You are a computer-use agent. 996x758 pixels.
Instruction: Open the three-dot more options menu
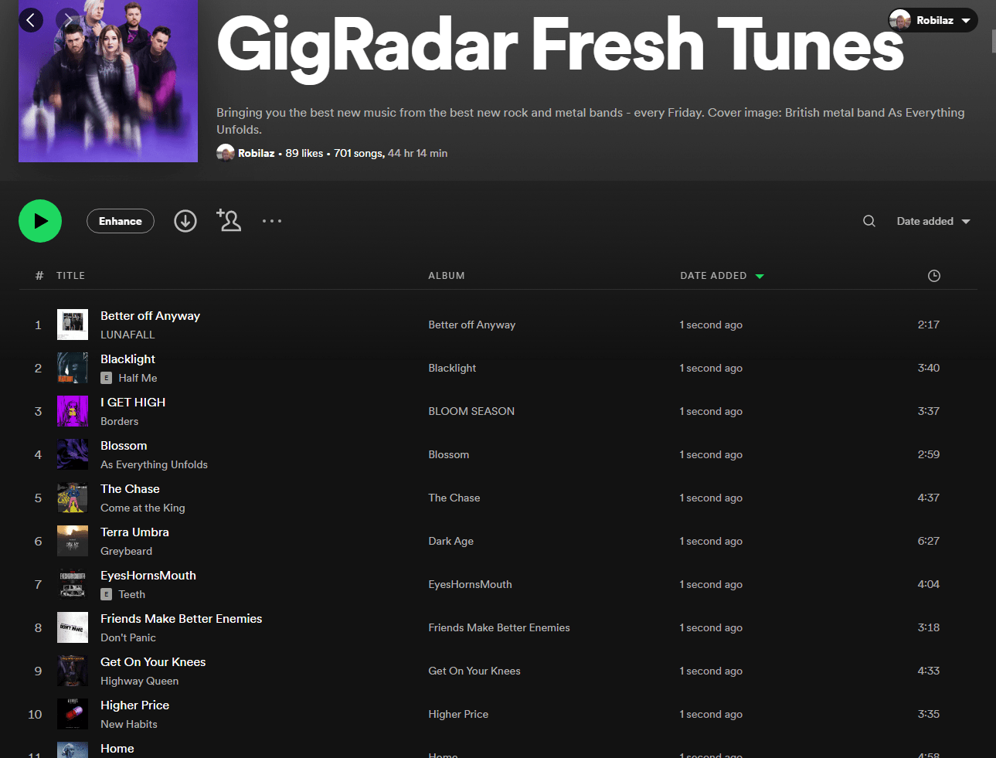272,221
